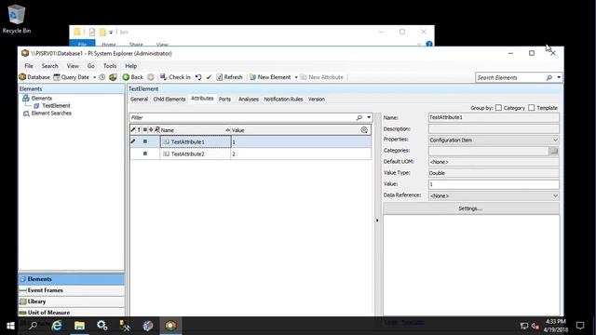The image size is (596, 335).
Task: Select the TestAttribute2 name cell
Action: (195, 154)
